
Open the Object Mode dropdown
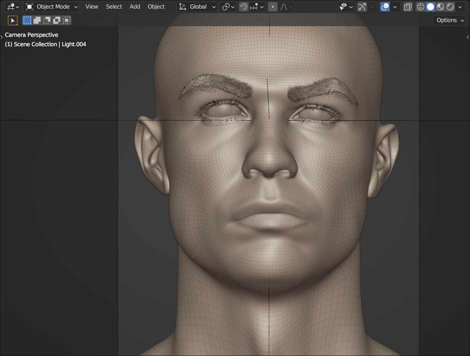pos(52,7)
